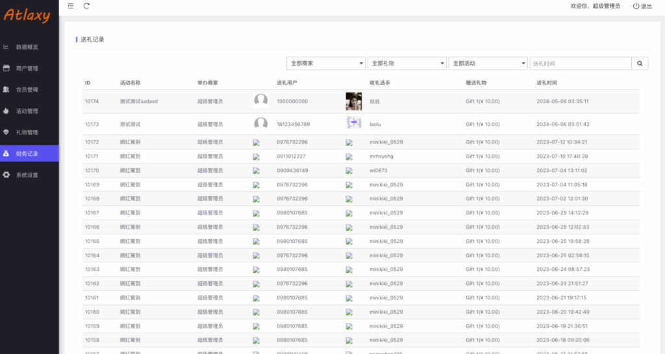Click the search magnifier button

click(x=640, y=64)
